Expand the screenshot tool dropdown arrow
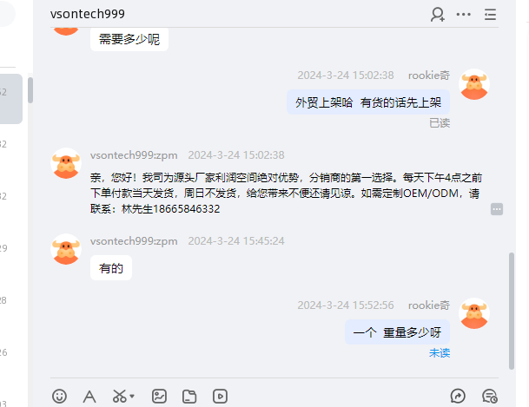Image resolution: width=529 pixels, height=407 pixels. (x=132, y=397)
